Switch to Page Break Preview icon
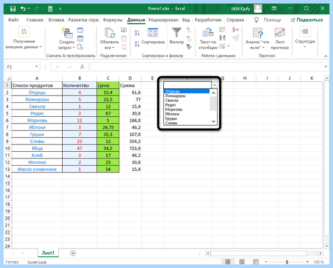 (x=256, y=262)
